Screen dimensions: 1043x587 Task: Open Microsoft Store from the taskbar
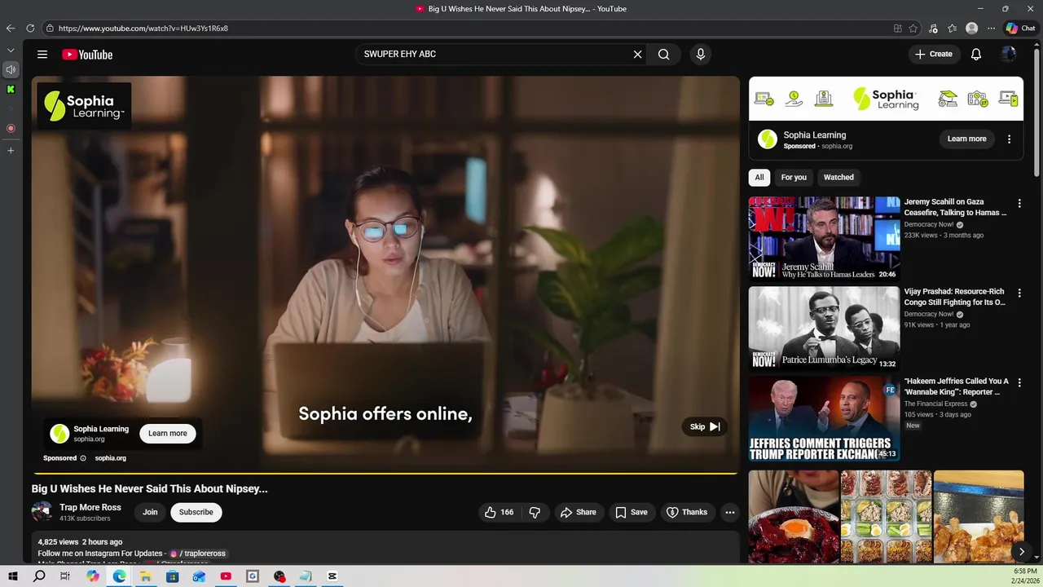172,576
